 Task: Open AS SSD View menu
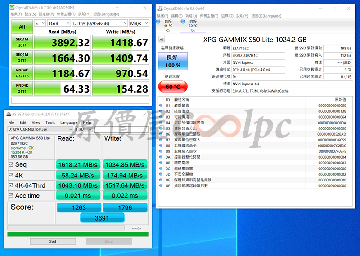click(x=36, y=122)
